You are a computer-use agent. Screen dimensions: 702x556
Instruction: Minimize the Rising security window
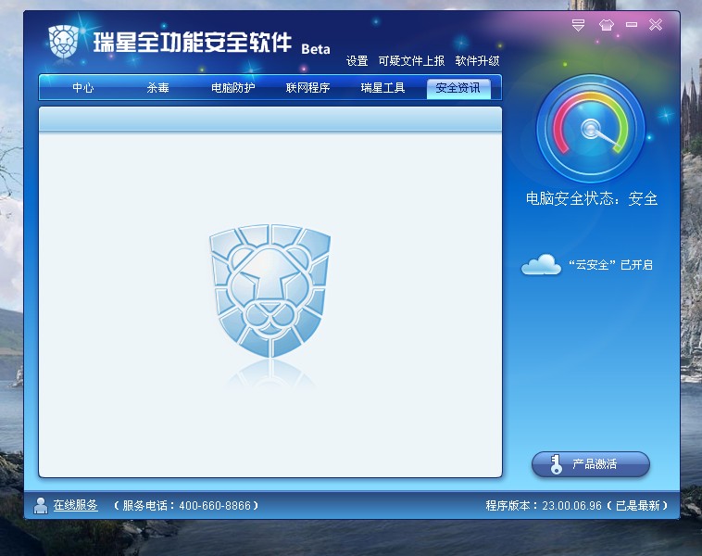click(632, 25)
